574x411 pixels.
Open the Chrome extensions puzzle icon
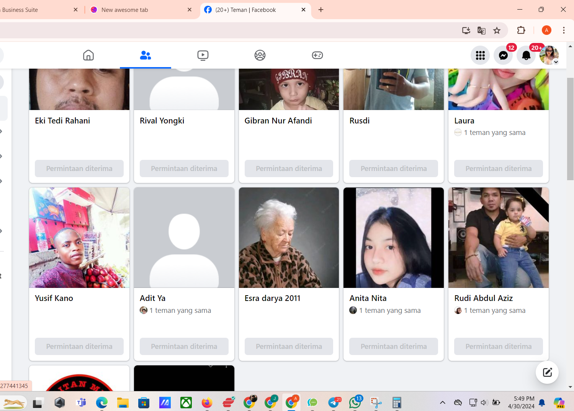pos(521,30)
